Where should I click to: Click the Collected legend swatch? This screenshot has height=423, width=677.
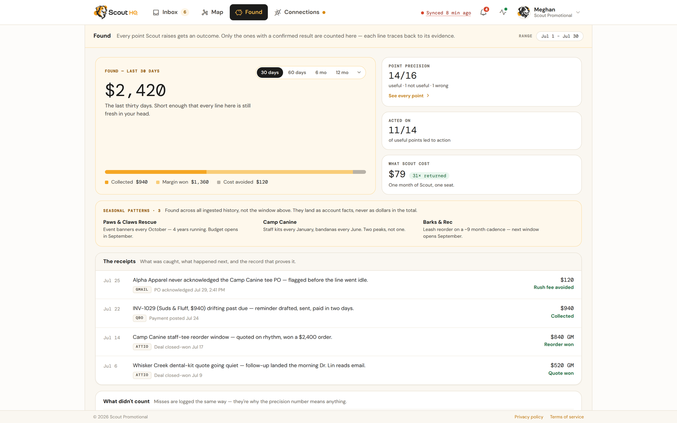click(x=107, y=182)
